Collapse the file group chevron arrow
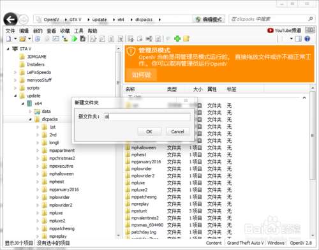This screenshot has height=250, width=319. point(304,98)
